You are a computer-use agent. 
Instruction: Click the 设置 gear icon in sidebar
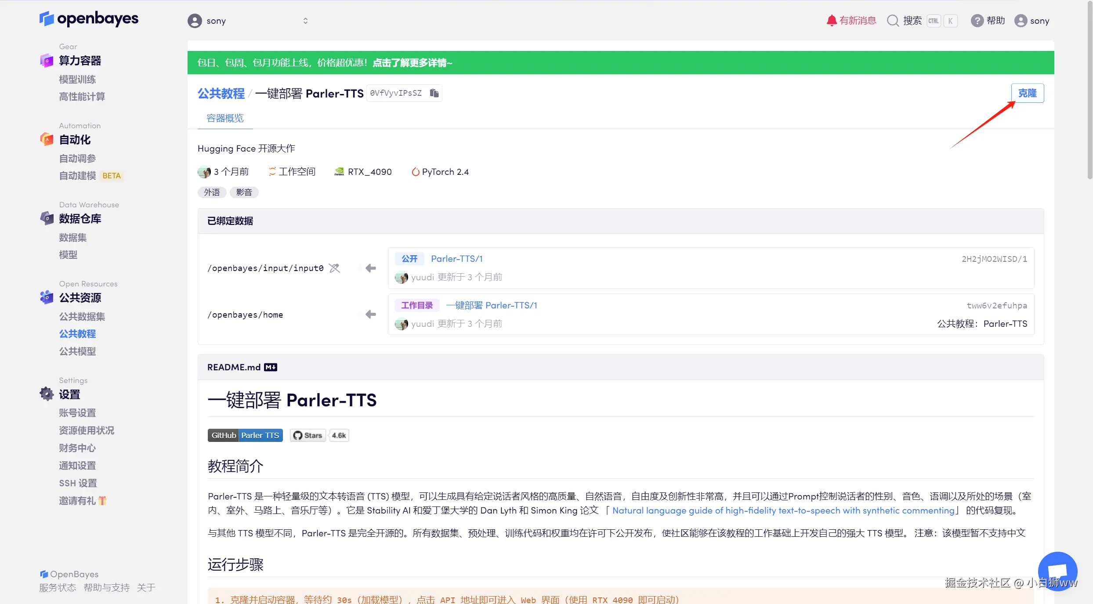click(x=47, y=394)
